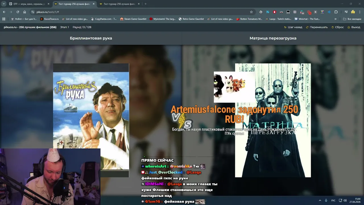364x205 pixels.
Task: Open the КиноПоиск.ru bookmark
Action: coord(49,19)
